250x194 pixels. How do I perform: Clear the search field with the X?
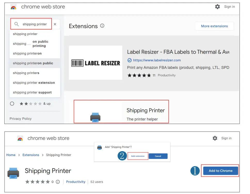tap(55, 24)
